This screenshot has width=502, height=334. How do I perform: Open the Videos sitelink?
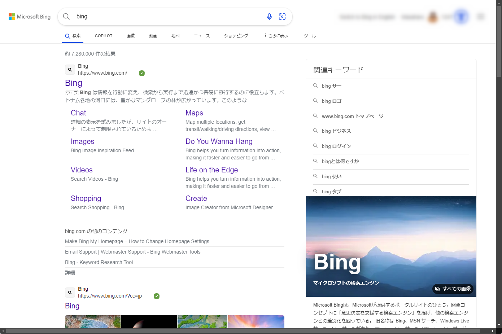click(82, 170)
